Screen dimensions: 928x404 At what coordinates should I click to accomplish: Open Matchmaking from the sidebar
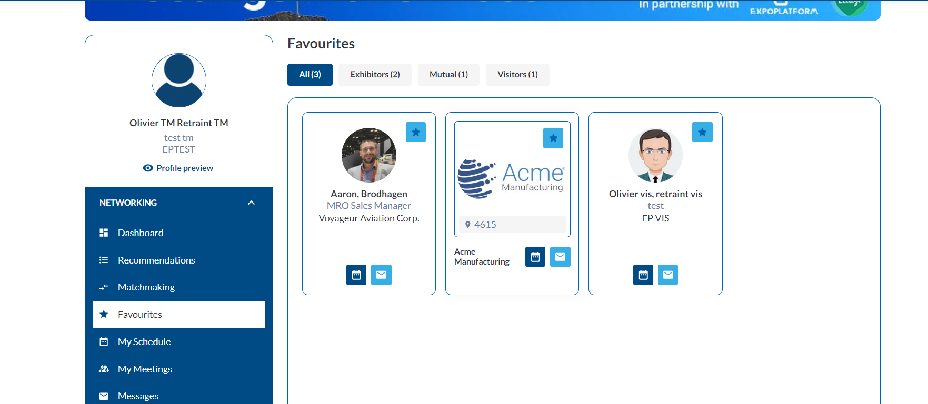pyautogui.click(x=146, y=287)
